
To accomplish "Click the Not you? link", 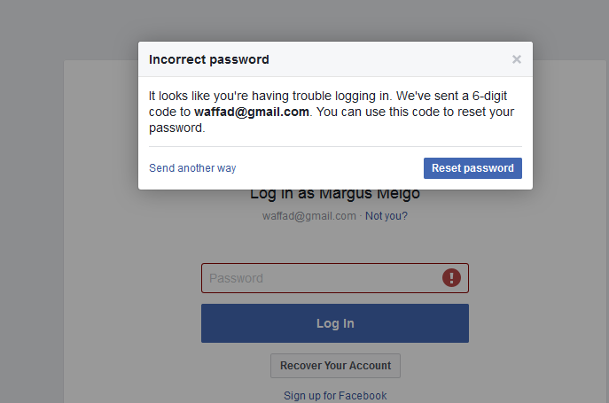I will 386,215.
